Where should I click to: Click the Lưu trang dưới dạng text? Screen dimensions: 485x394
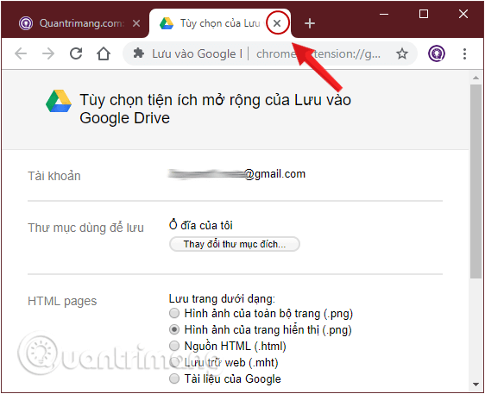click(x=222, y=298)
